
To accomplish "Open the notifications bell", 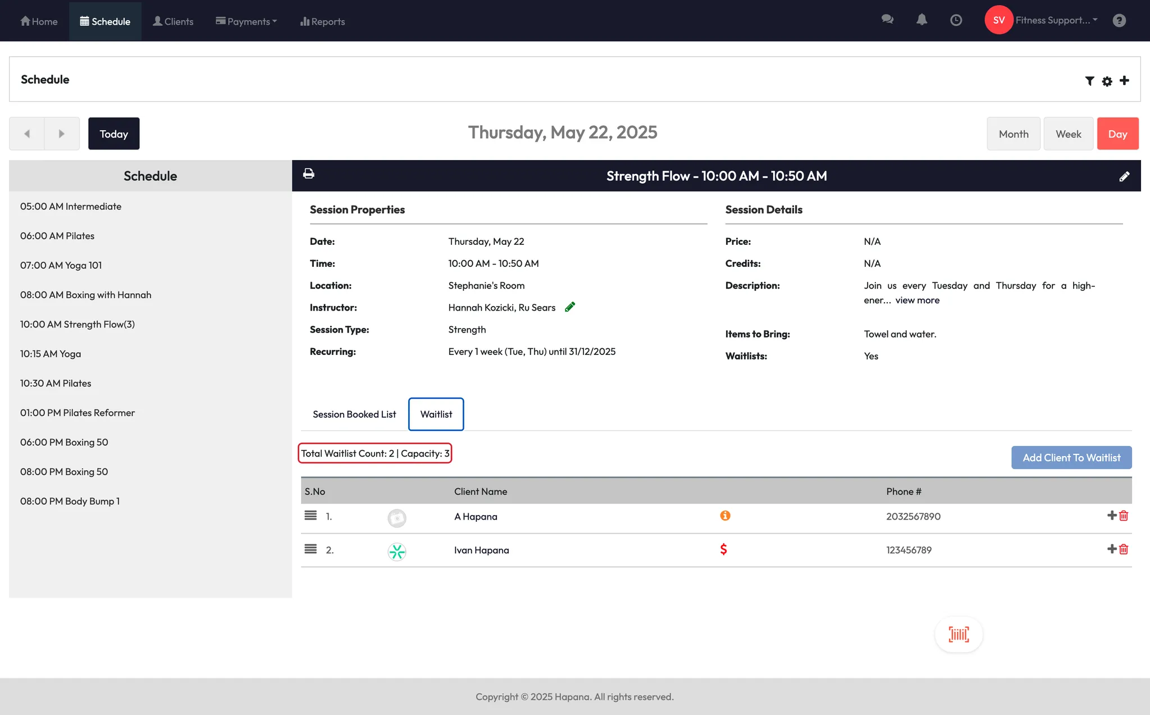I will (x=921, y=20).
